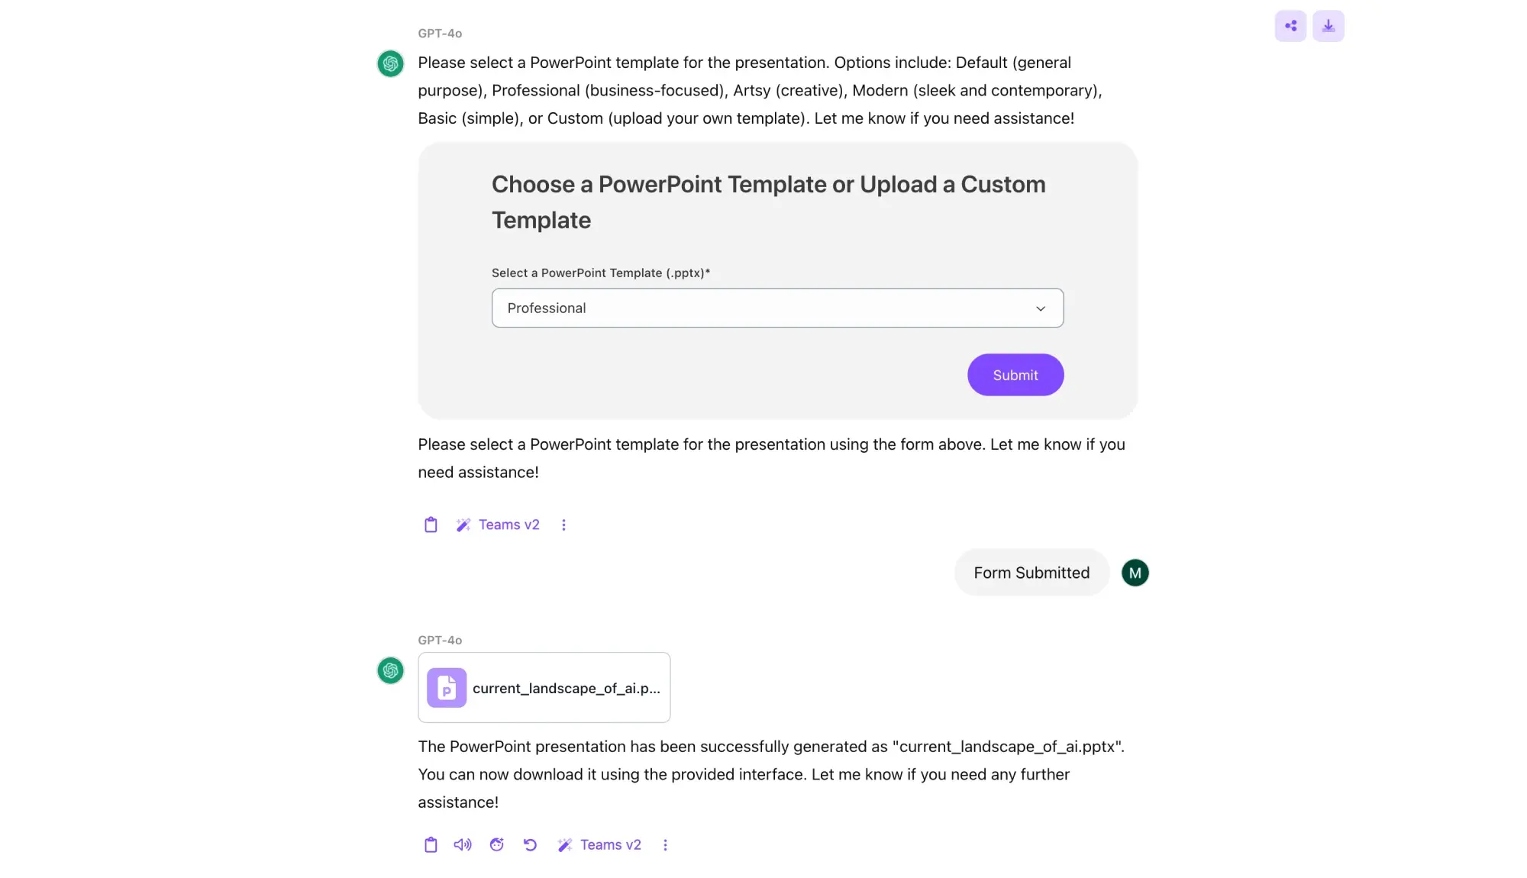This screenshot has height=878, width=1527.
Task: Click the share conversation icon
Action: tap(1290, 26)
